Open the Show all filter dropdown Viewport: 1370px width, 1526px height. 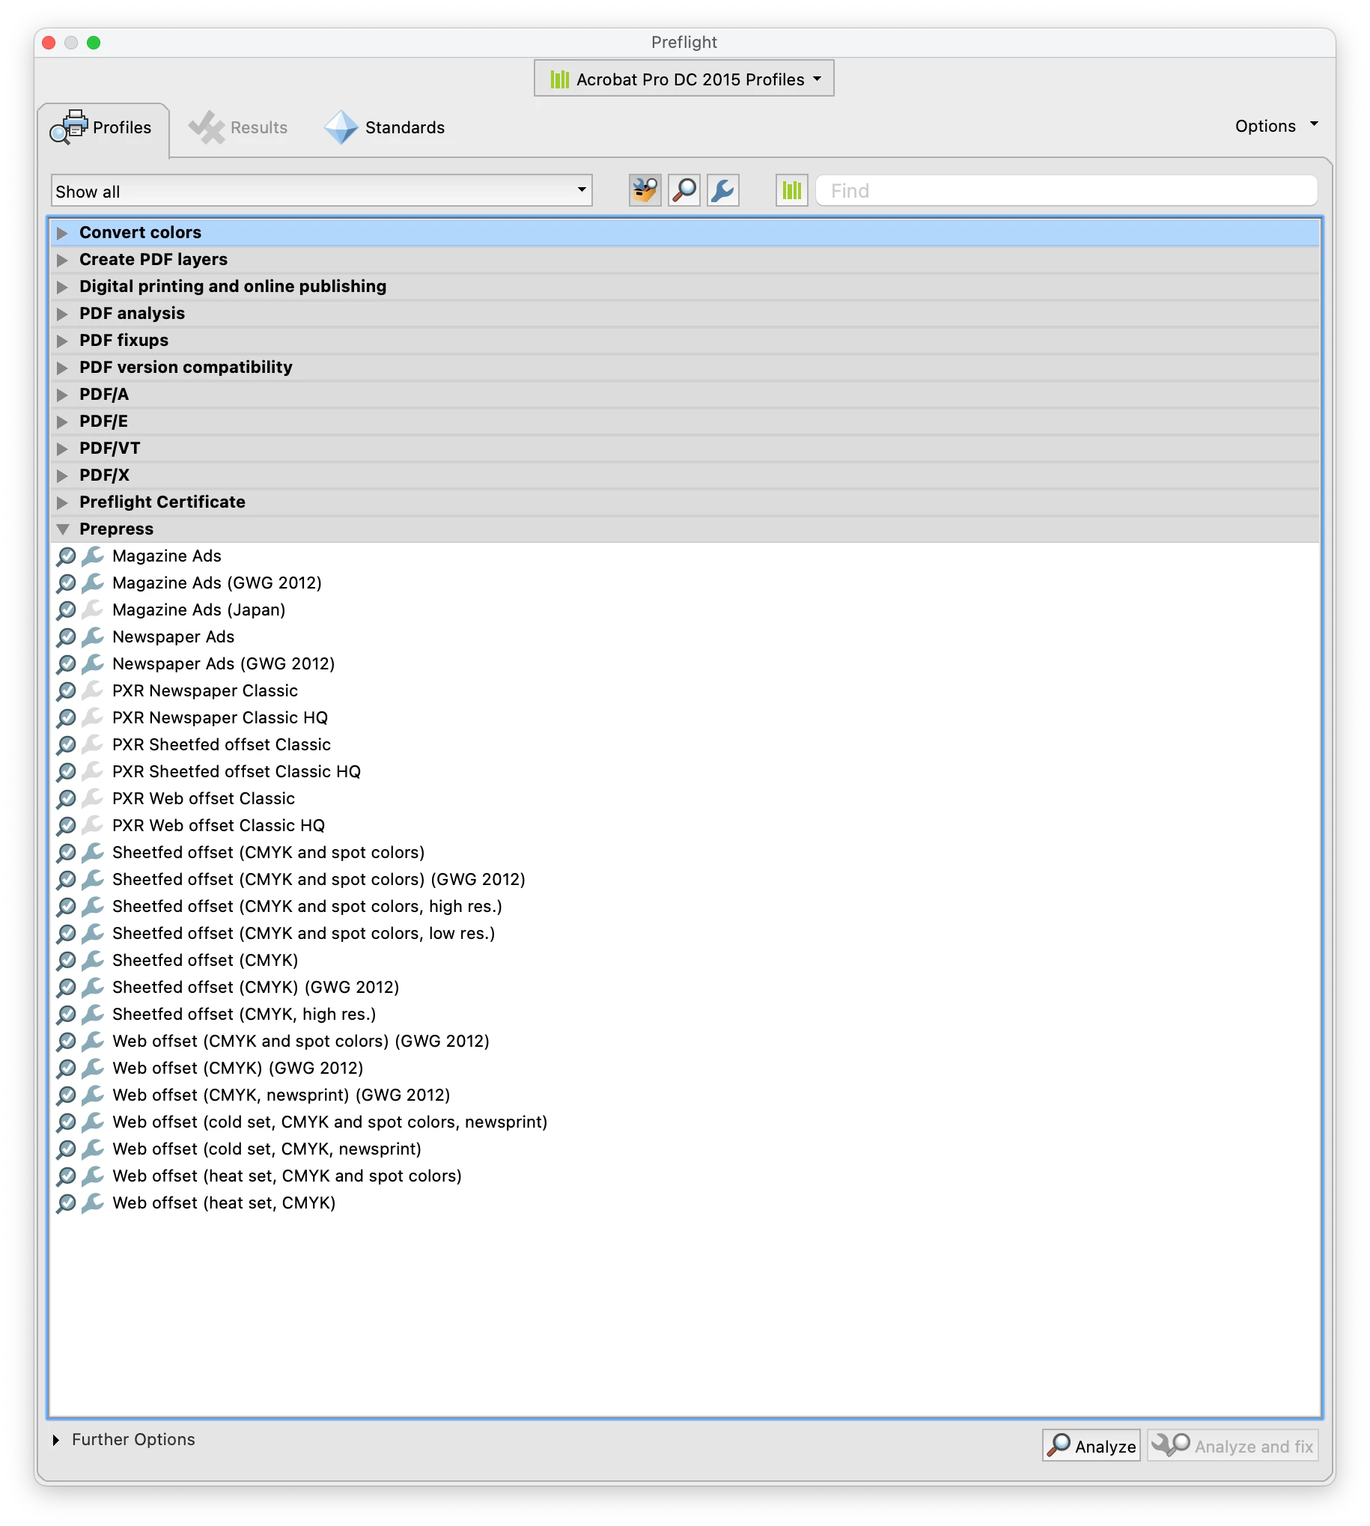coord(321,191)
